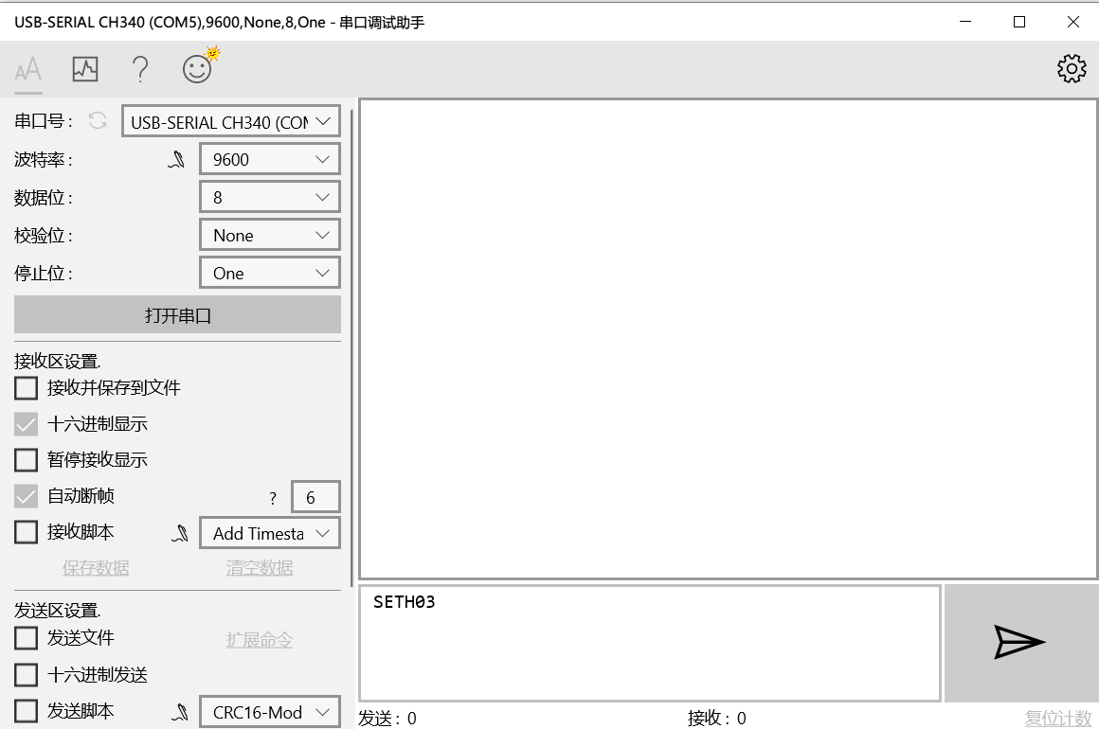The image size is (1099, 729).
Task: Click the smiley feedback icon
Action: (197, 68)
